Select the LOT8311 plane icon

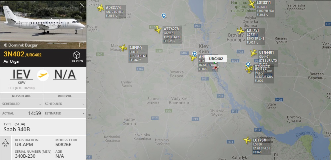pos(252,4)
